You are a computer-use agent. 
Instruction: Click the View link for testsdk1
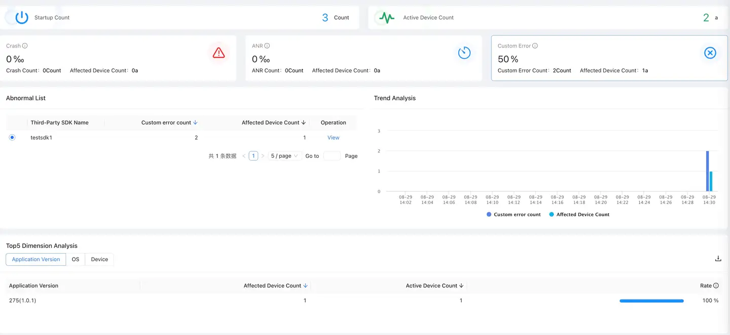coord(334,138)
